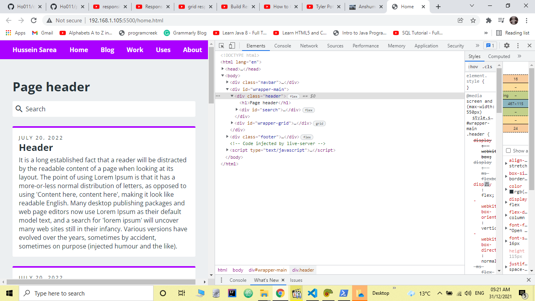Click the Blog link in page navbar
The image size is (535, 301).
(x=107, y=50)
